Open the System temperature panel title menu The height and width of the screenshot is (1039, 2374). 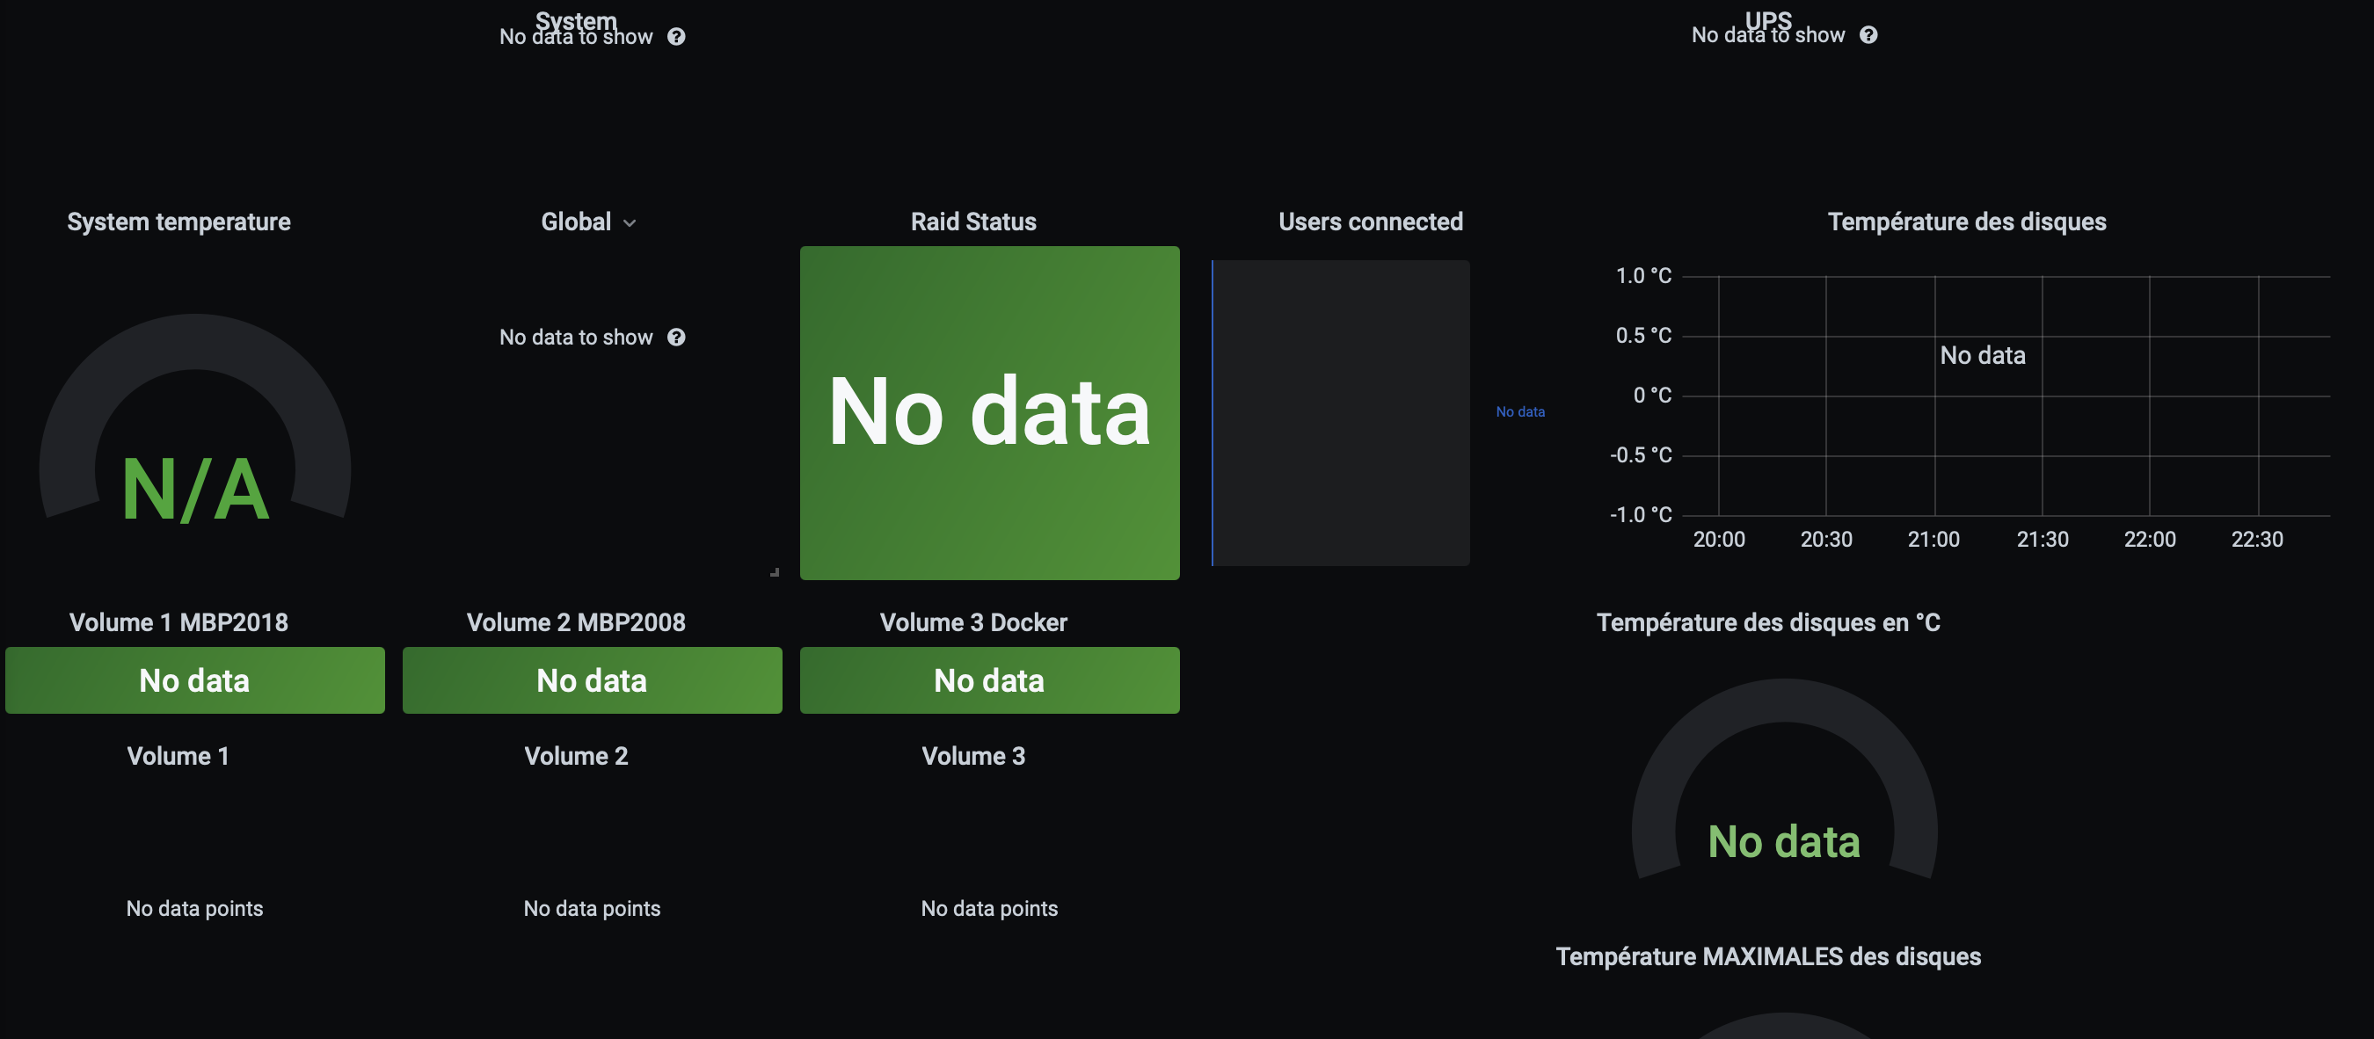[x=178, y=222]
